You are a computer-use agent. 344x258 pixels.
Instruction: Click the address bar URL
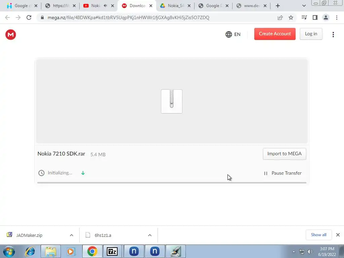coord(128,17)
